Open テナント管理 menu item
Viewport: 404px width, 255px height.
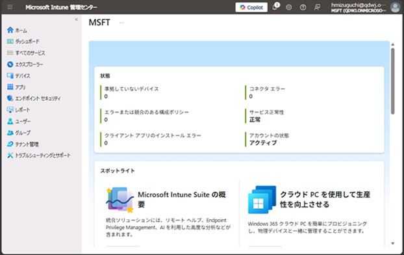click(x=27, y=144)
